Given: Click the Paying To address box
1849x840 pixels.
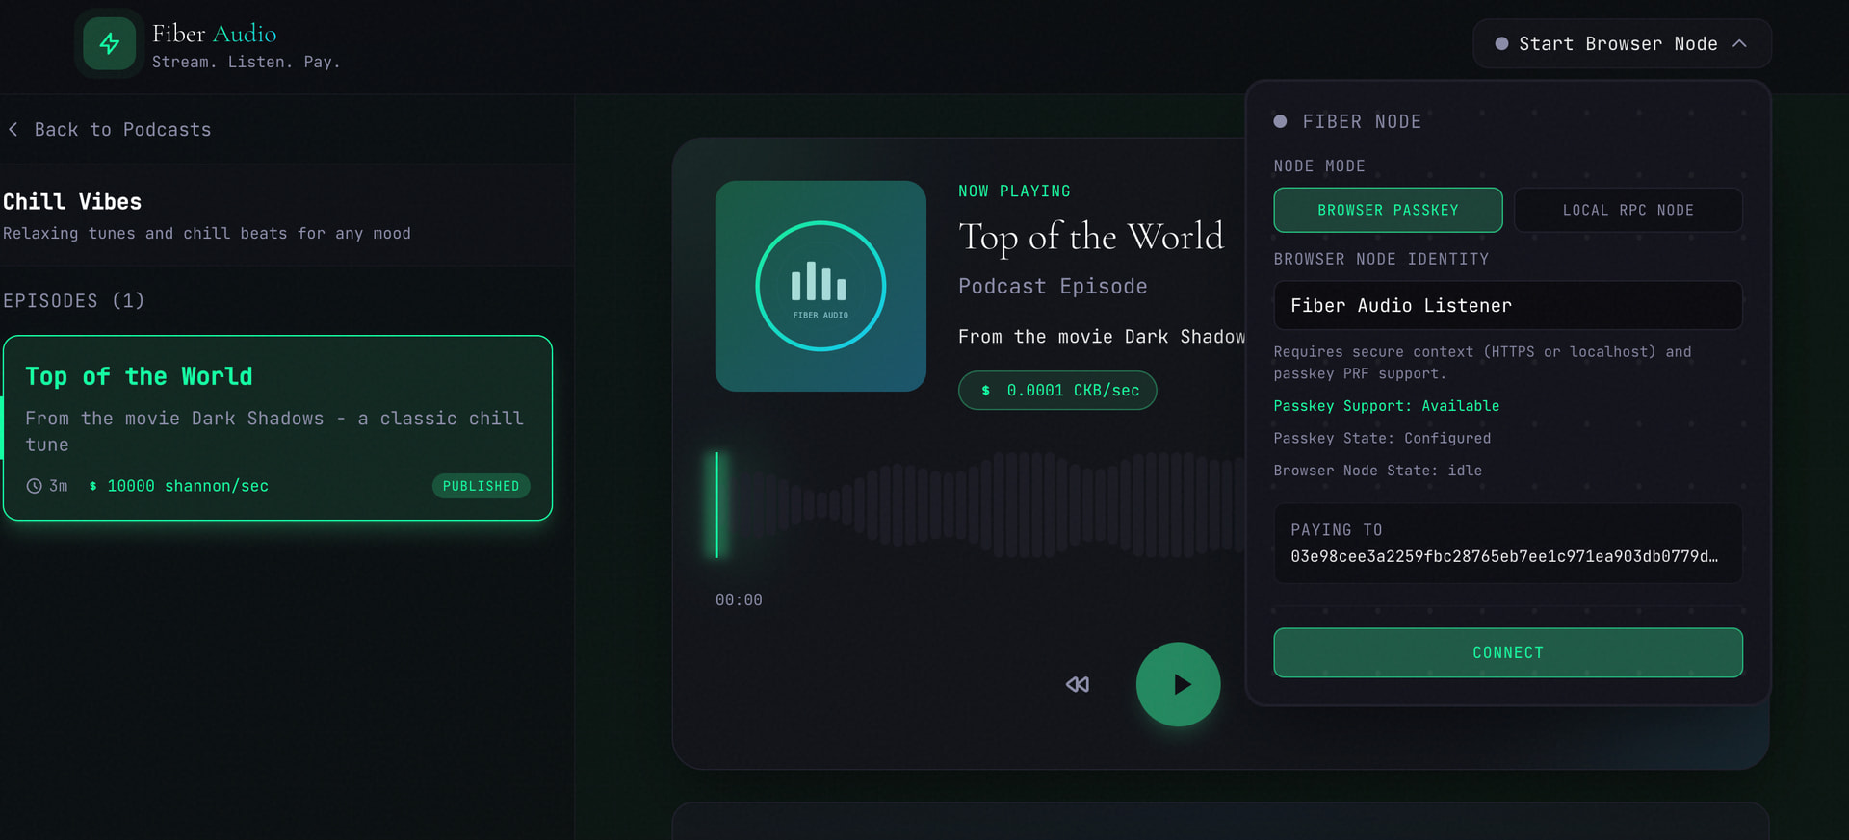Looking at the screenshot, I should (1507, 544).
